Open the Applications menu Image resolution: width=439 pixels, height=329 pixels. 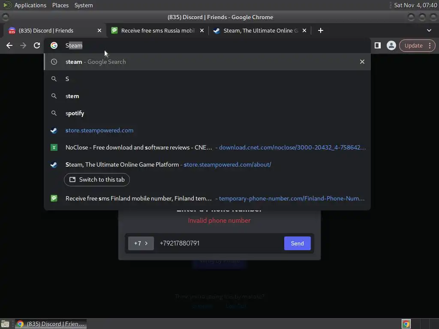point(30,5)
